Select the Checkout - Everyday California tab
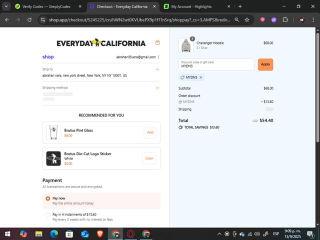 pos(122,6)
